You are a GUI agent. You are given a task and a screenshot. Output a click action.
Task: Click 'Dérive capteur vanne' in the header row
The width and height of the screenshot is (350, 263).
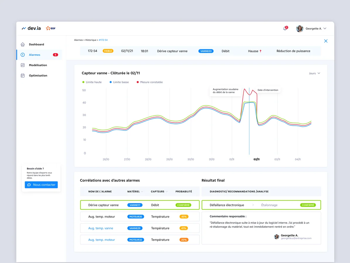(172, 51)
